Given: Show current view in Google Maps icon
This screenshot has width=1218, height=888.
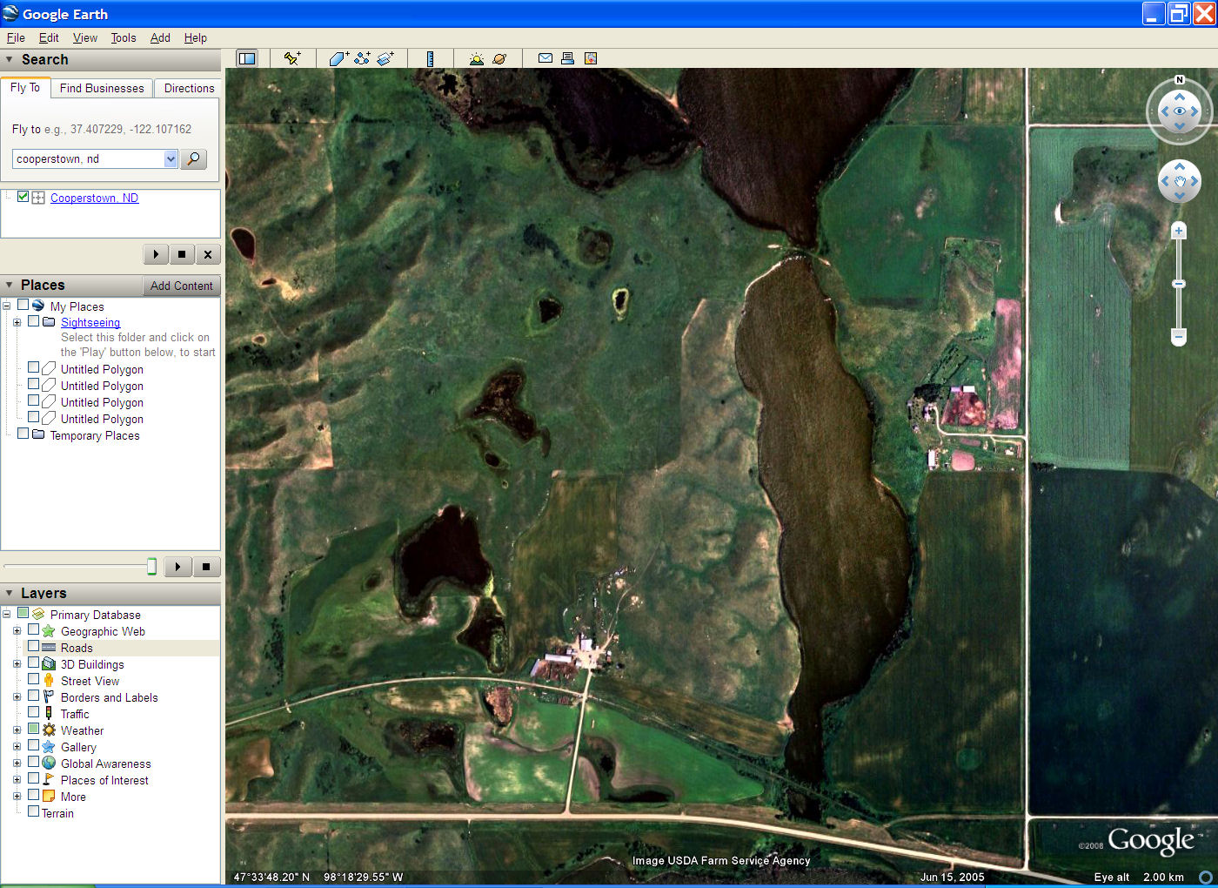Looking at the screenshot, I should [x=591, y=58].
